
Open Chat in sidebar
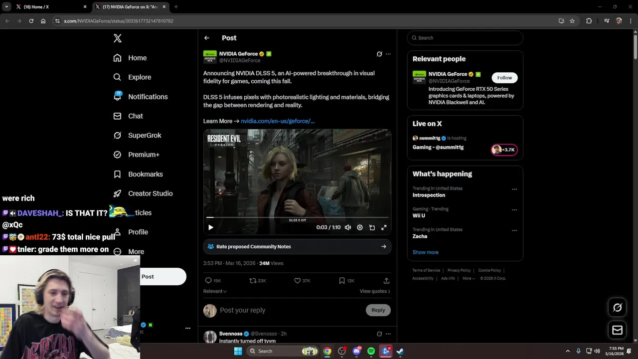point(128,116)
